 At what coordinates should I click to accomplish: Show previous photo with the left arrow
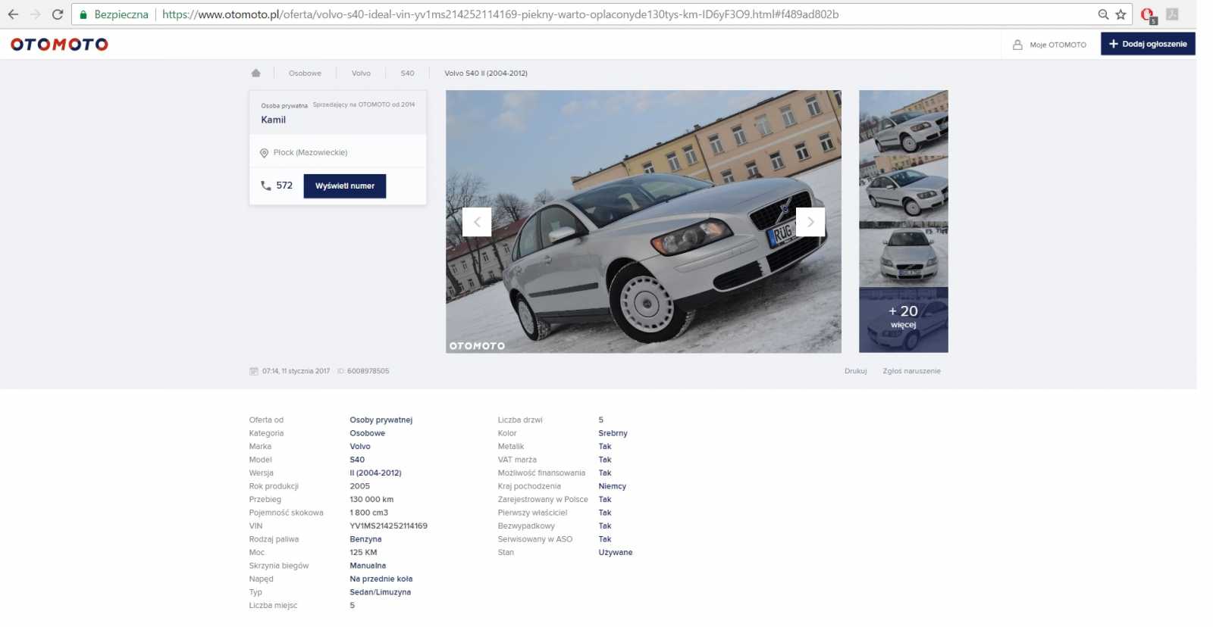pyautogui.click(x=477, y=222)
